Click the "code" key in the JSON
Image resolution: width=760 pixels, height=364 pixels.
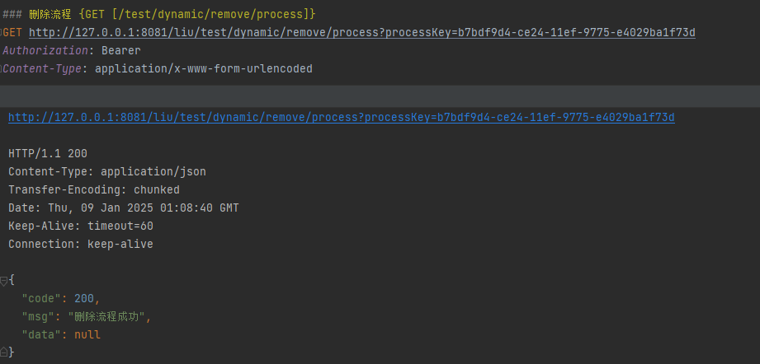tap(41, 299)
